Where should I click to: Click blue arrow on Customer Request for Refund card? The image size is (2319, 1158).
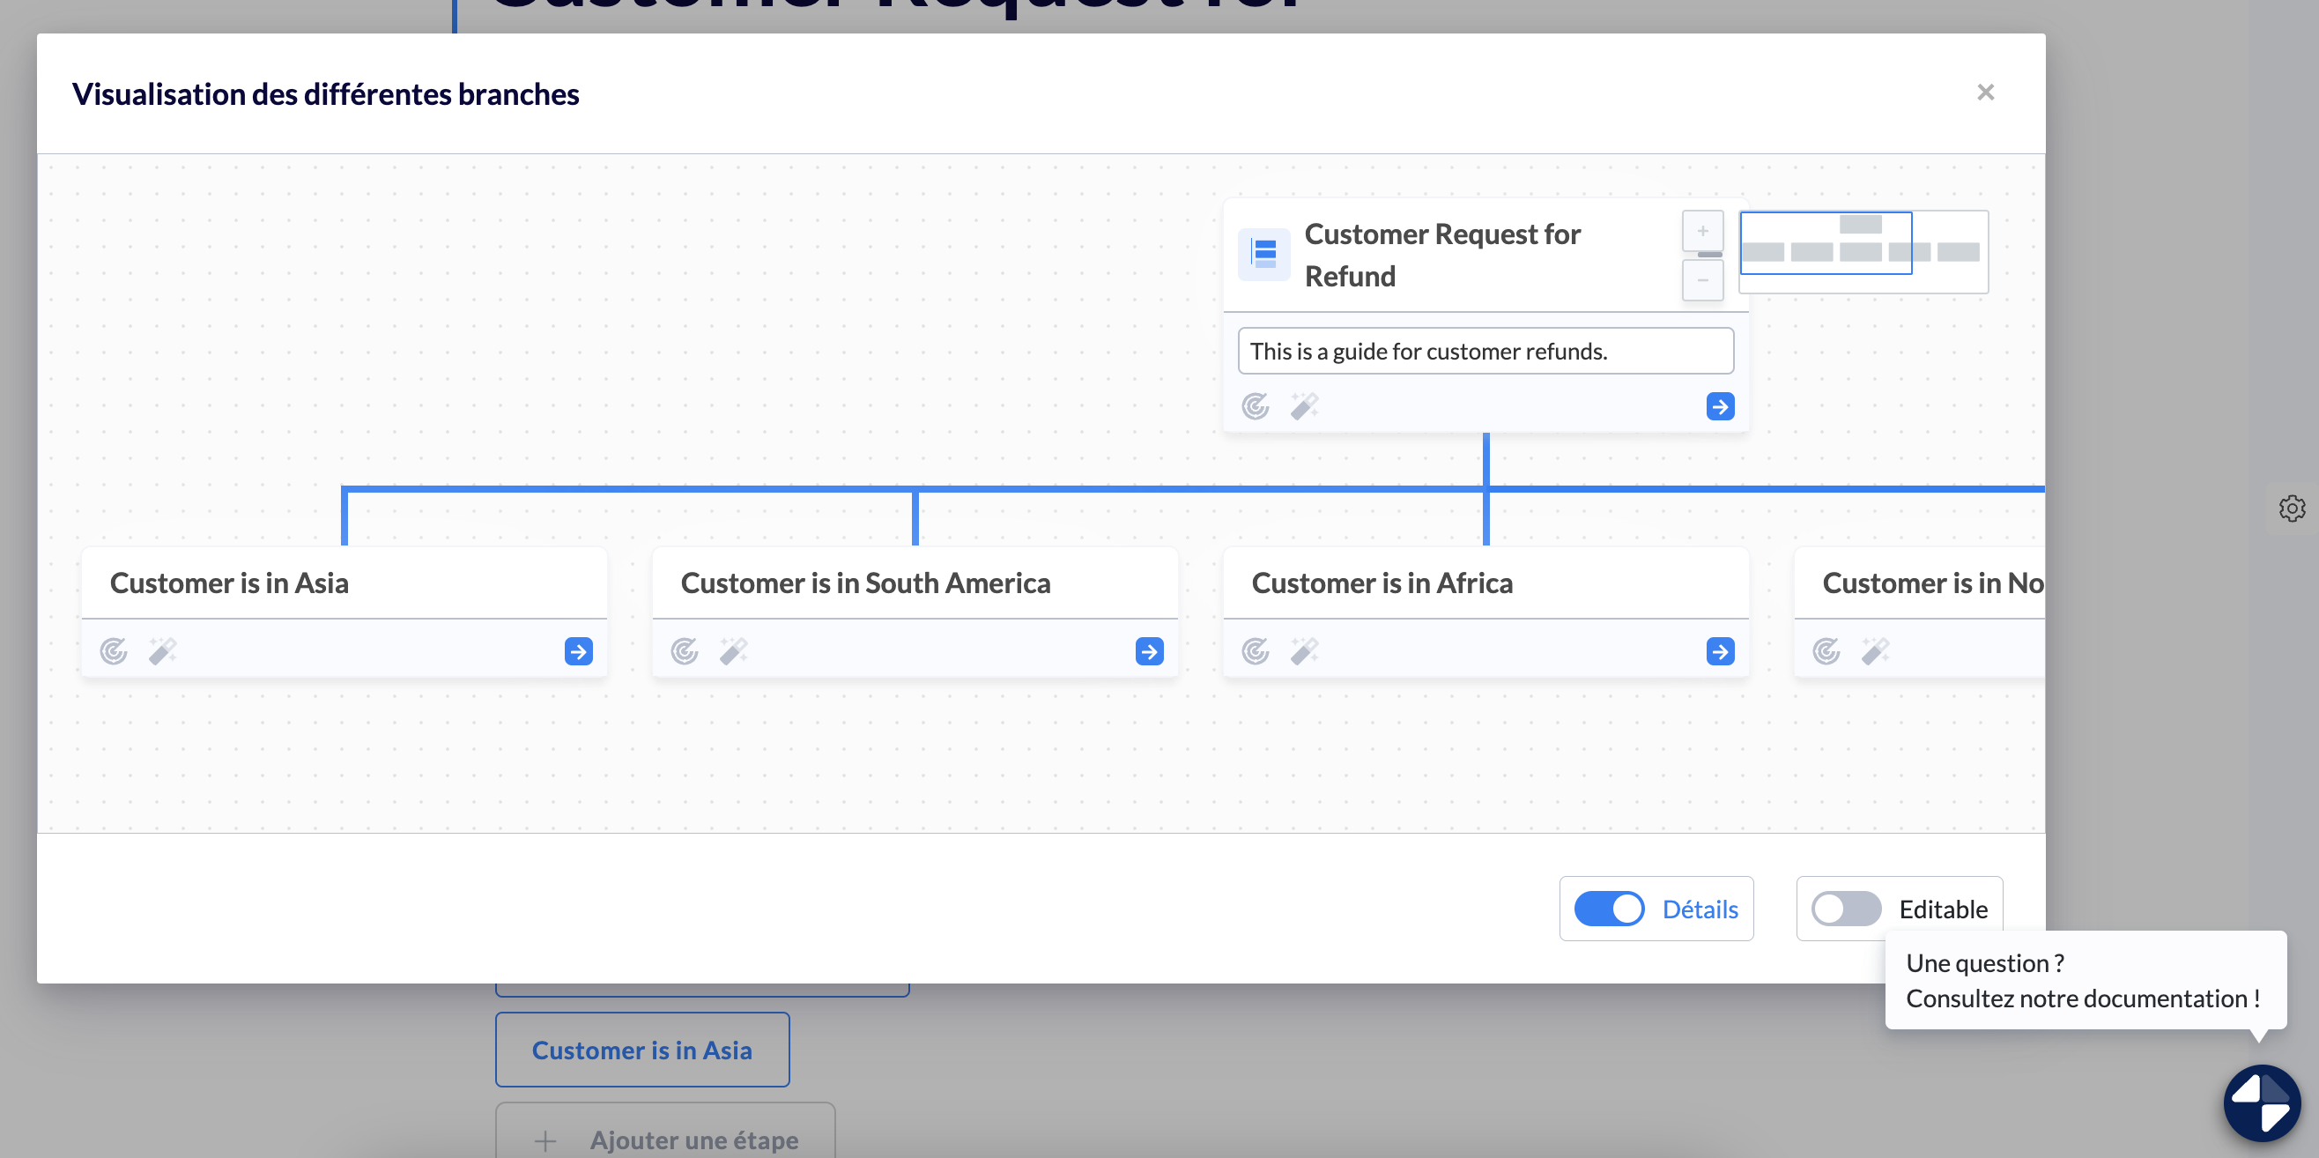(1720, 406)
